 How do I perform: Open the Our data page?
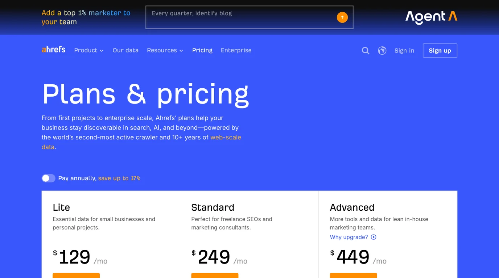pos(125,50)
